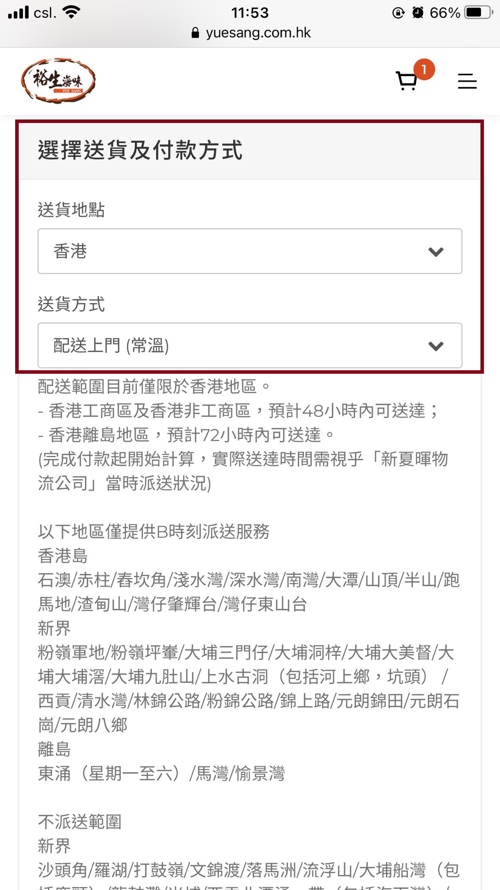Tap the yuesang.com.hk address text
This screenshot has height=890, width=500.
pos(258,33)
